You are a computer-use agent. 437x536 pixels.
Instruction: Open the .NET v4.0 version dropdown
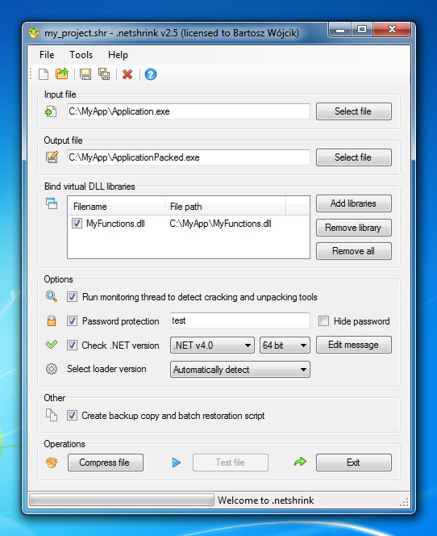[x=212, y=345]
